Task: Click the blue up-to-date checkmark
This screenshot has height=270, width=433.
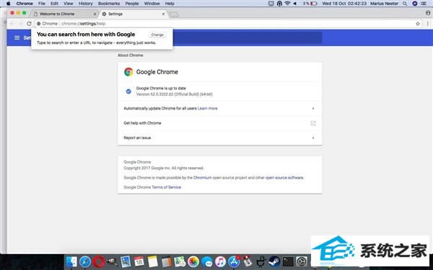Action: pyautogui.click(x=128, y=91)
